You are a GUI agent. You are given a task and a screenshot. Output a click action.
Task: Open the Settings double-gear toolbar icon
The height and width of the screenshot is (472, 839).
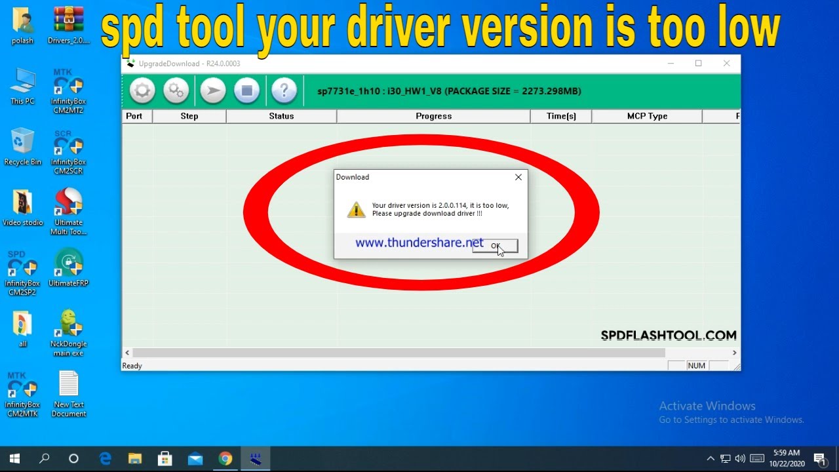[176, 90]
